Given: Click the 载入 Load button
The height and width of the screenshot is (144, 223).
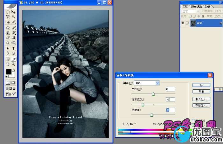Looking at the screenshot, I should pyautogui.click(x=201, y=99).
